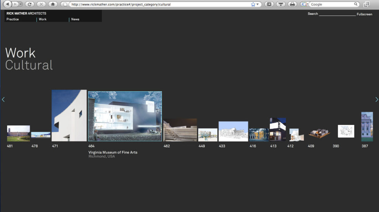The image size is (379, 212).
Task: Open the Practice menu
Action: [x=12, y=19]
